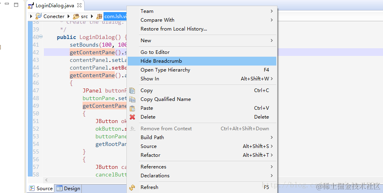Click 'setBounds(100,' on line 41

pos(91,45)
